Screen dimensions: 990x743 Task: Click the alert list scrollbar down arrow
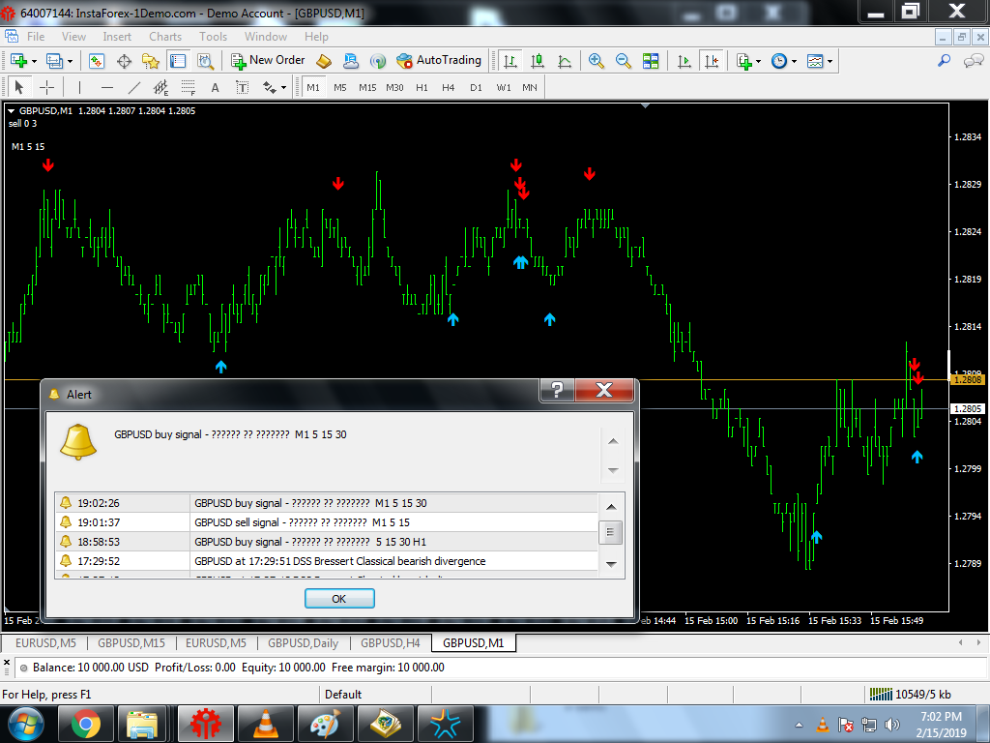pyautogui.click(x=611, y=564)
